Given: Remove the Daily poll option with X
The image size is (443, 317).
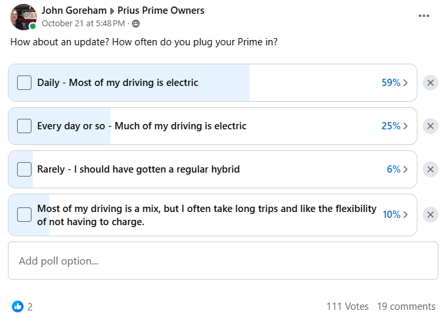Looking at the screenshot, I should 431,83.
